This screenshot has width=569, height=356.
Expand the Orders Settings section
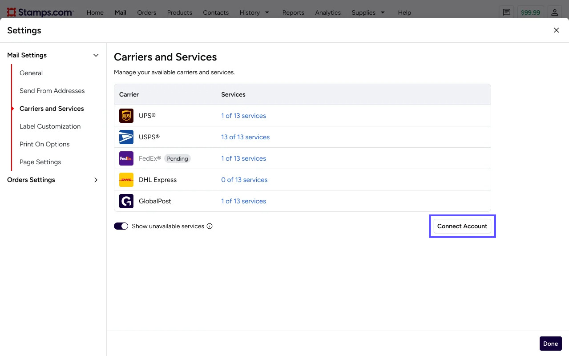tap(96, 180)
